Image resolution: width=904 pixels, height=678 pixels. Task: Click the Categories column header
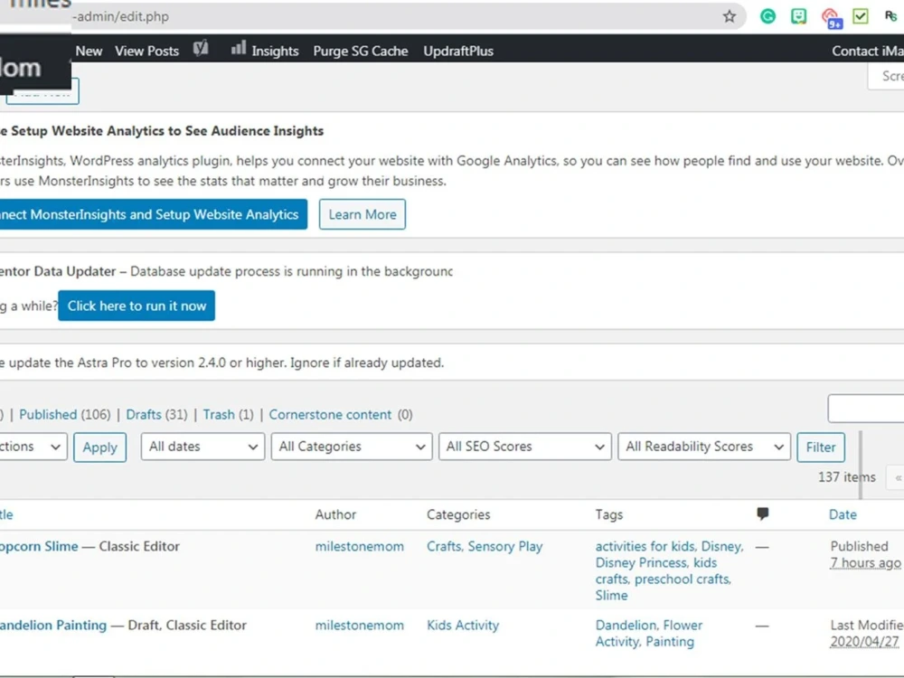pyautogui.click(x=458, y=514)
